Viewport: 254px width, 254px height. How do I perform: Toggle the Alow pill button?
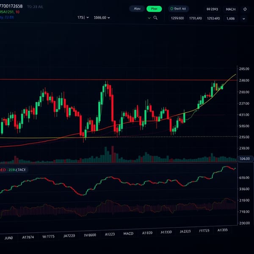pos(137,8)
